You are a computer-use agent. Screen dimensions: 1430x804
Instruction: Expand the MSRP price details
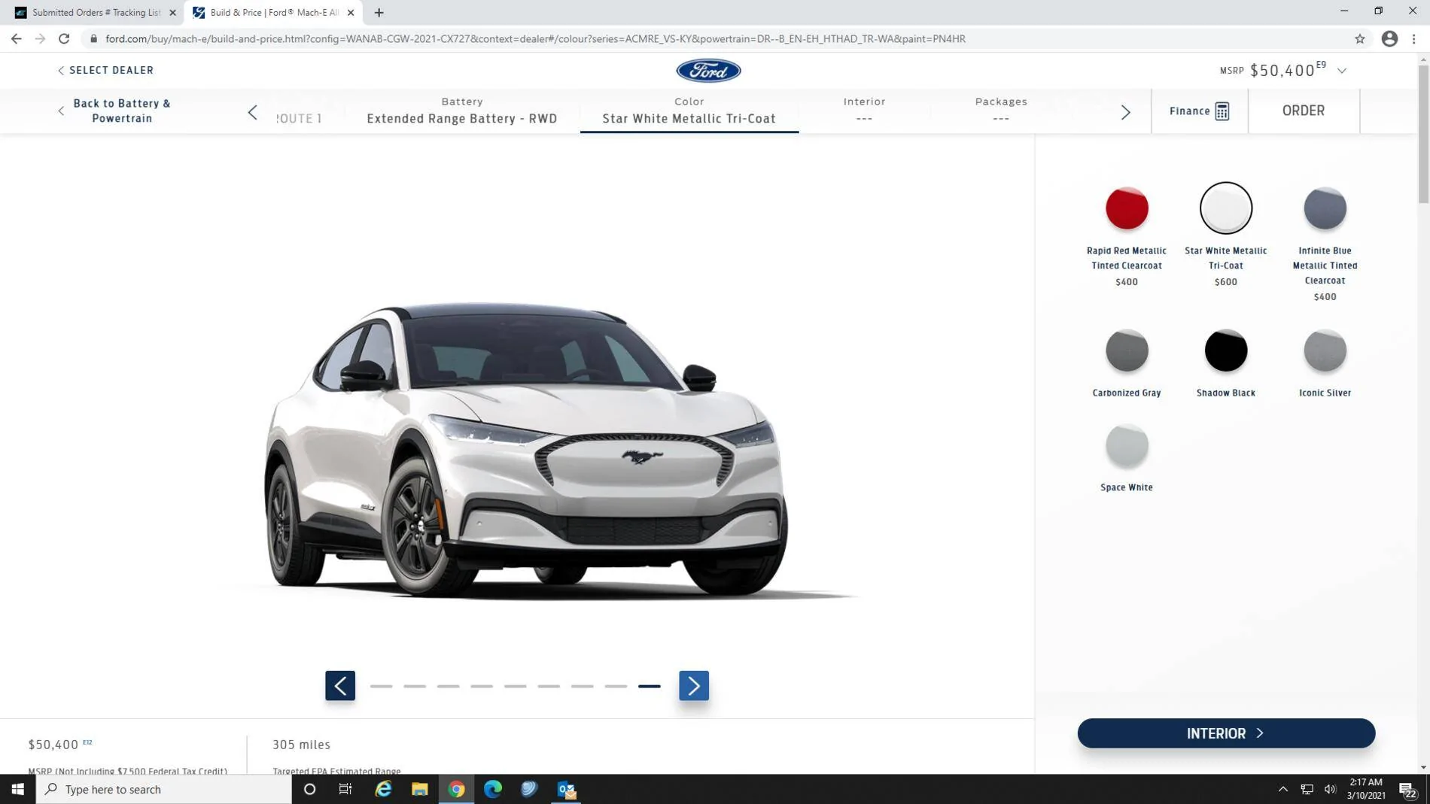[x=1342, y=71]
